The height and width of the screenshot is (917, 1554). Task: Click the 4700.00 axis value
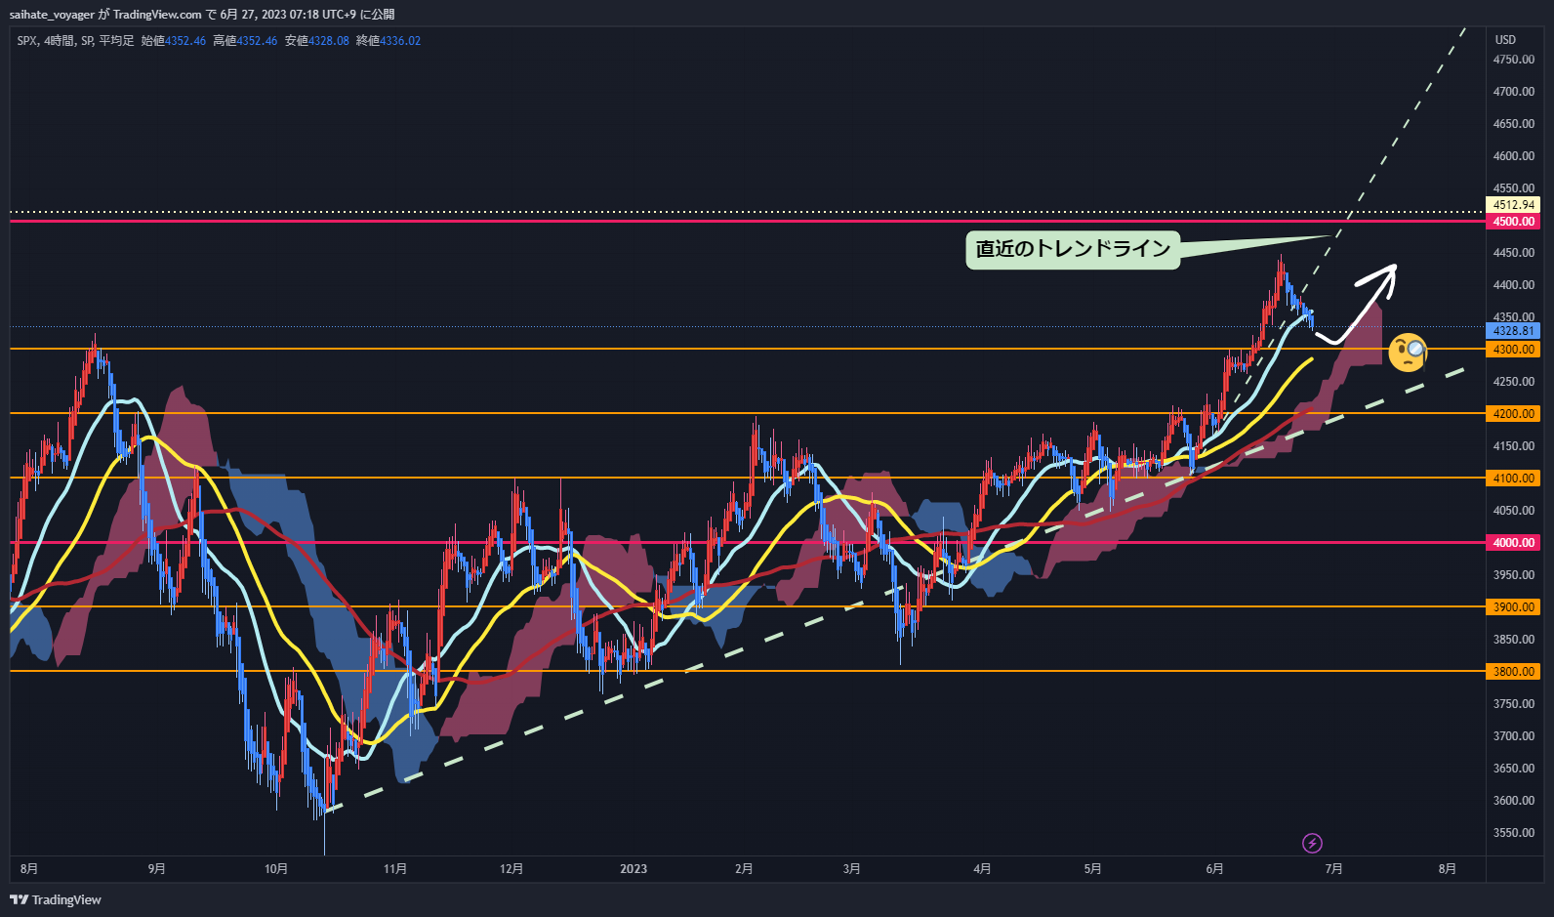pyautogui.click(x=1514, y=92)
